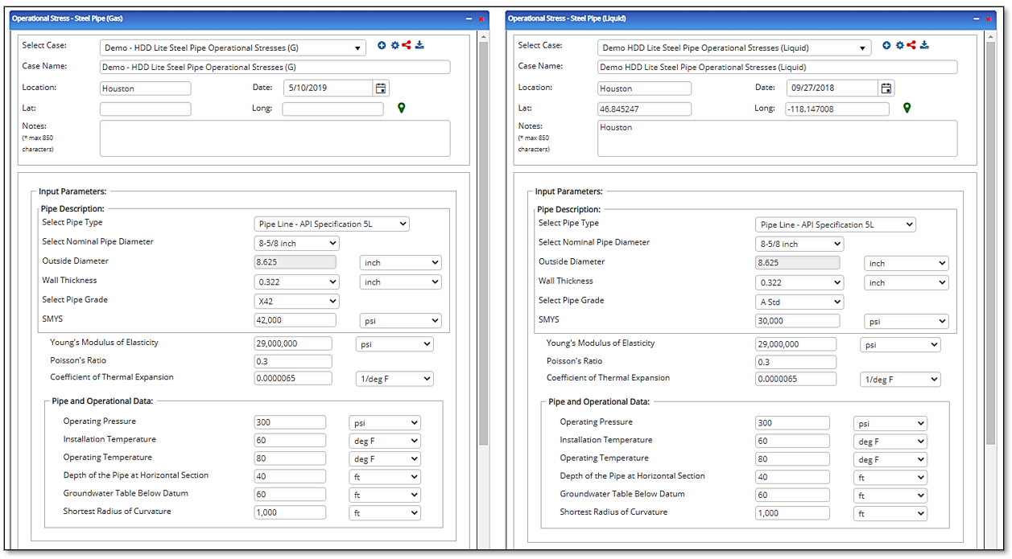The height and width of the screenshot is (559, 1012).
Task: Add a new case in the Liquid window
Action: (x=886, y=45)
